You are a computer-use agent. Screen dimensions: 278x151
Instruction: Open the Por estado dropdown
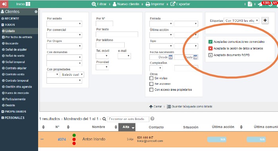click(x=64, y=24)
